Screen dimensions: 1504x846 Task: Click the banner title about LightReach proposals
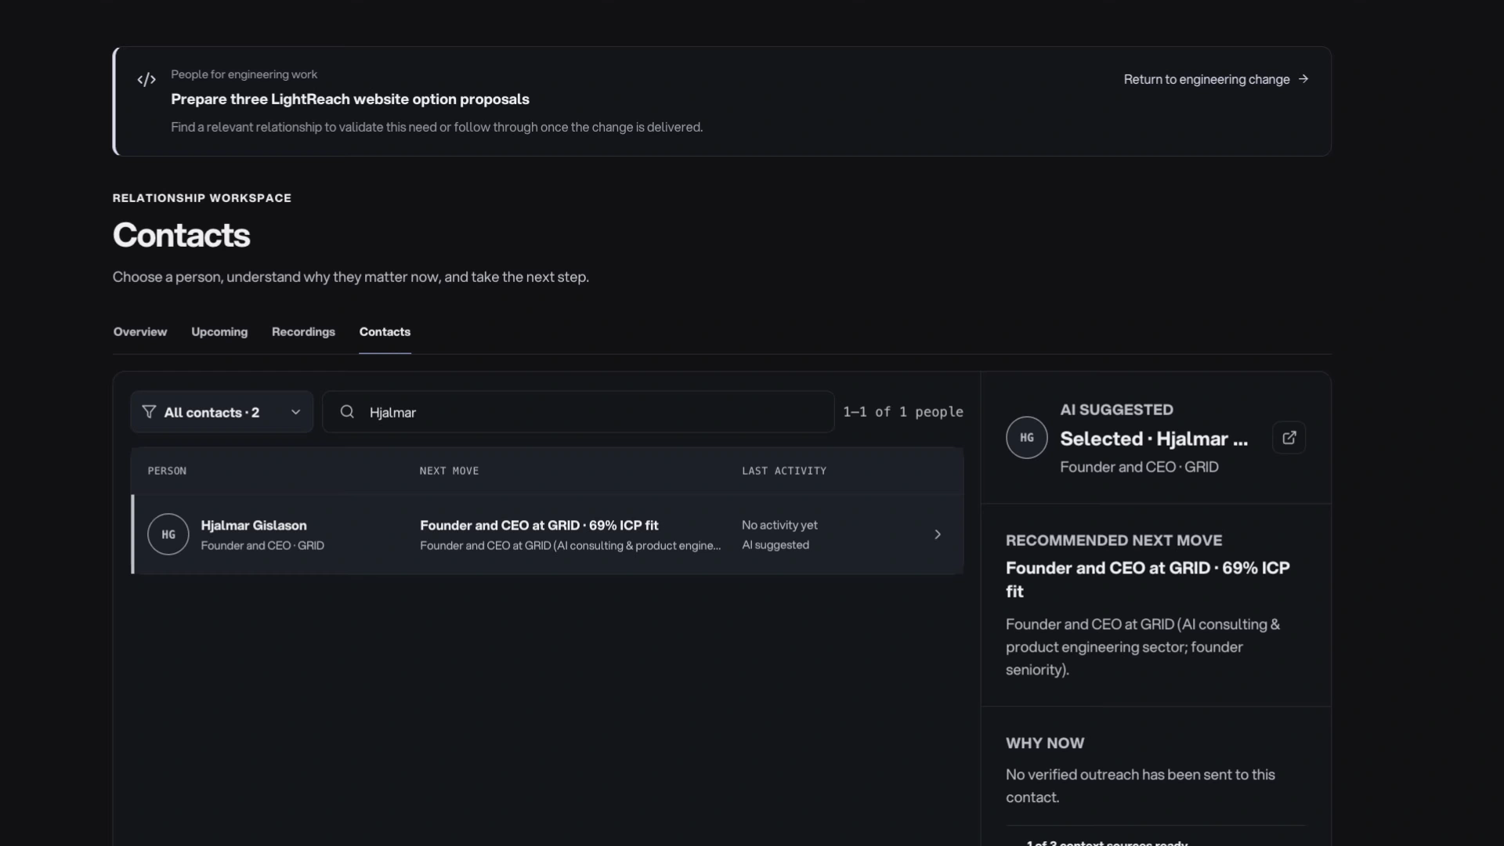coord(350,99)
